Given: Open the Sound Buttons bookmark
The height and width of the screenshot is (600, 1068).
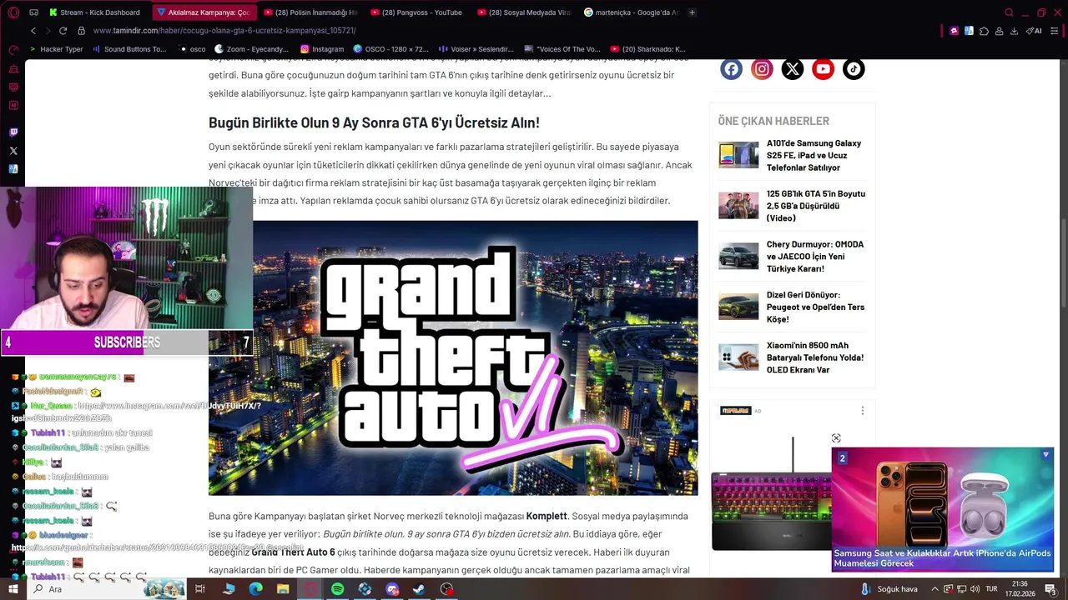Looking at the screenshot, I should tap(128, 49).
